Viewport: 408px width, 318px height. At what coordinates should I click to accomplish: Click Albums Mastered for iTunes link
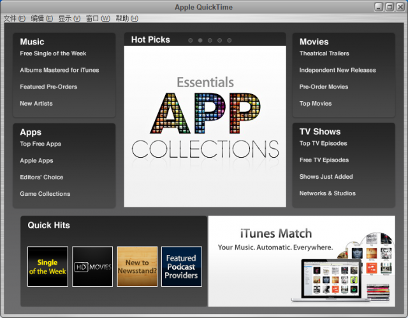click(x=59, y=70)
